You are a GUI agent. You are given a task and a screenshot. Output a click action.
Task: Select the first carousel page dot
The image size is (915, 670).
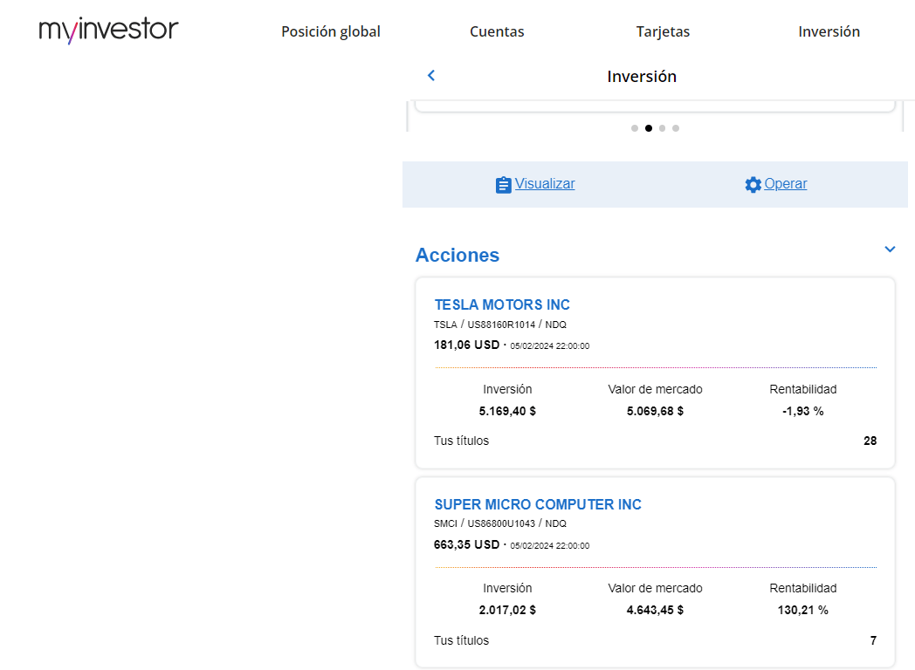(x=635, y=128)
